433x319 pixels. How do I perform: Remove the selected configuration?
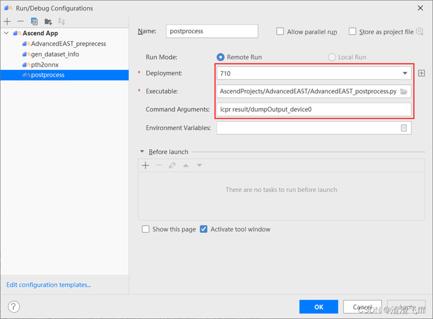pos(21,21)
